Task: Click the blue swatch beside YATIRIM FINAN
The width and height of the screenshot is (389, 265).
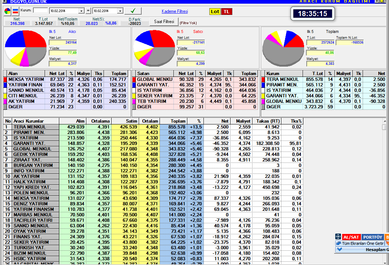Action: [x=5, y=85]
